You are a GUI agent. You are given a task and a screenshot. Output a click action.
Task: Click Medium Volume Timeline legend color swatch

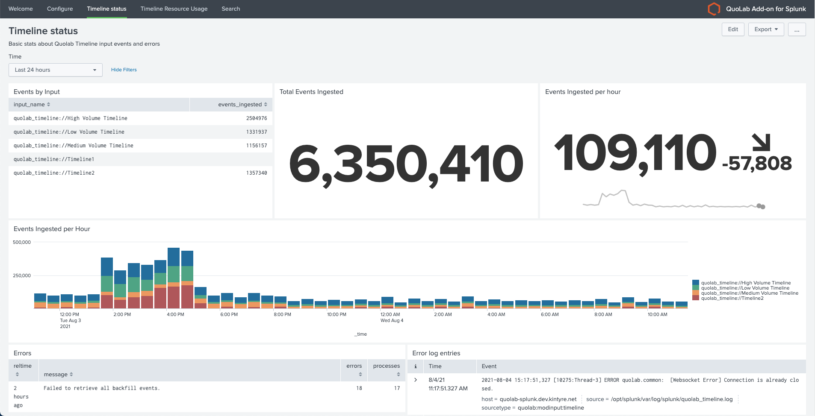[696, 293]
